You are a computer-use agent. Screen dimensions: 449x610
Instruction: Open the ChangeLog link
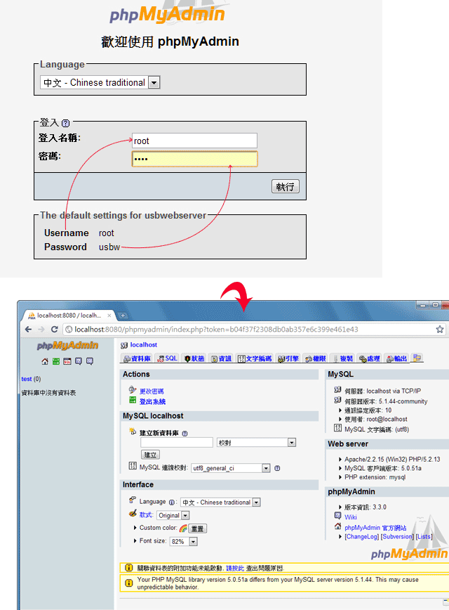click(361, 537)
